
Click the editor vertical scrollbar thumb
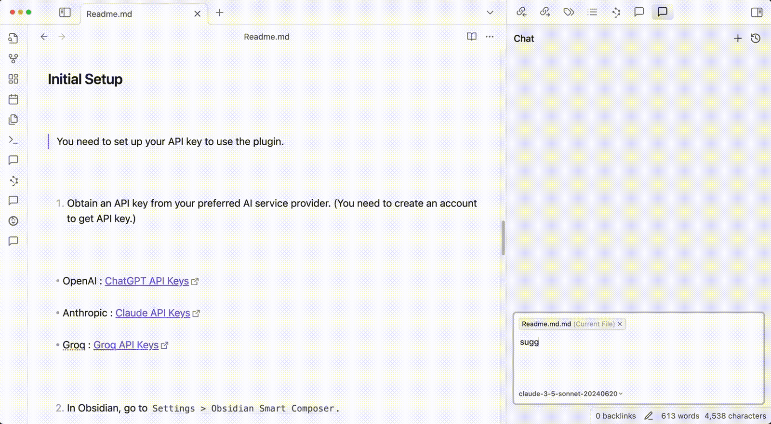pyautogui.click(x=503, y=238)
